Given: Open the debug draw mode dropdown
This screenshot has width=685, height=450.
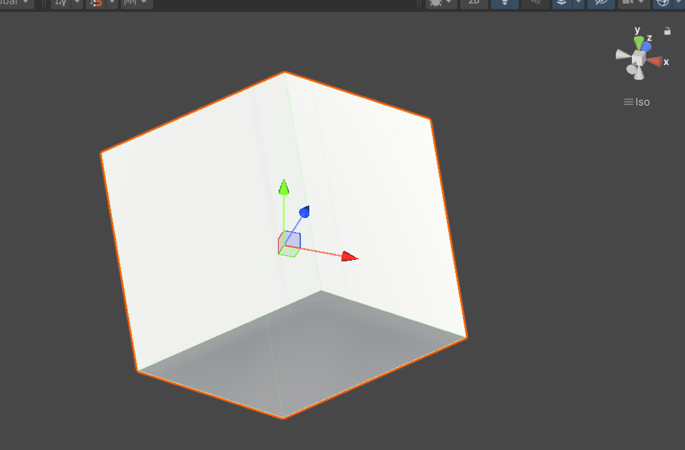Looking at the screenshot, I should pyautogui.click(x=441, y=3).
